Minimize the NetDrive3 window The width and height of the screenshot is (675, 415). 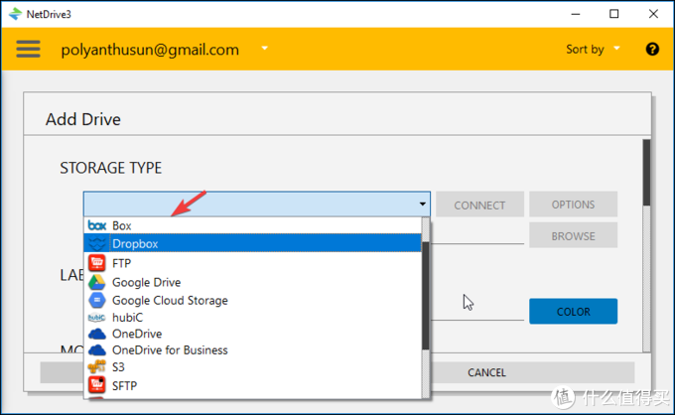576,14
